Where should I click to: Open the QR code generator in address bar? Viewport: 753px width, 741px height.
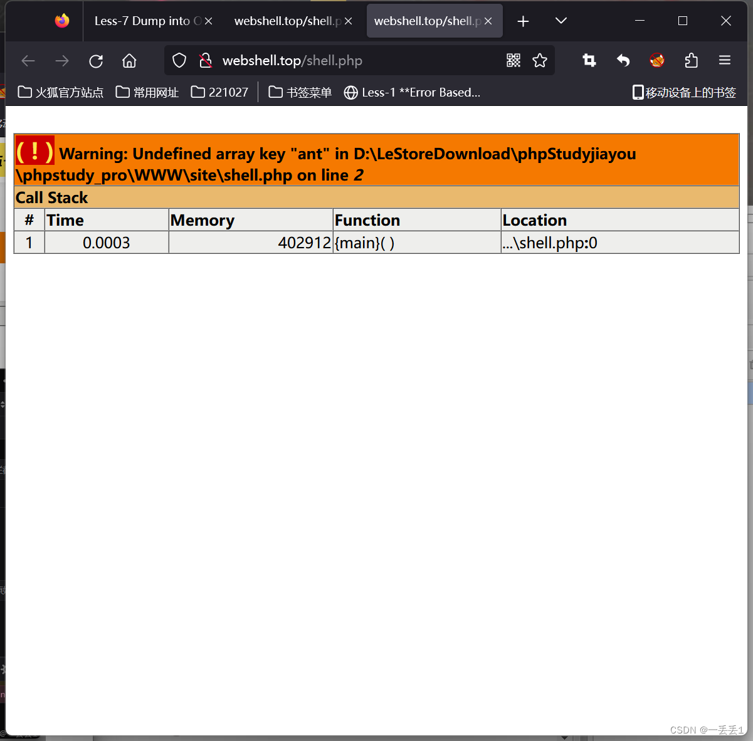point(513,60)
